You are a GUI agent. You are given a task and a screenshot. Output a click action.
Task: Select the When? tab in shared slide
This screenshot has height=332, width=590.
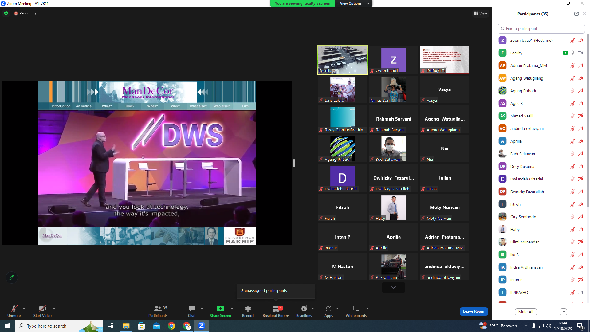click(x=152, y=106)
